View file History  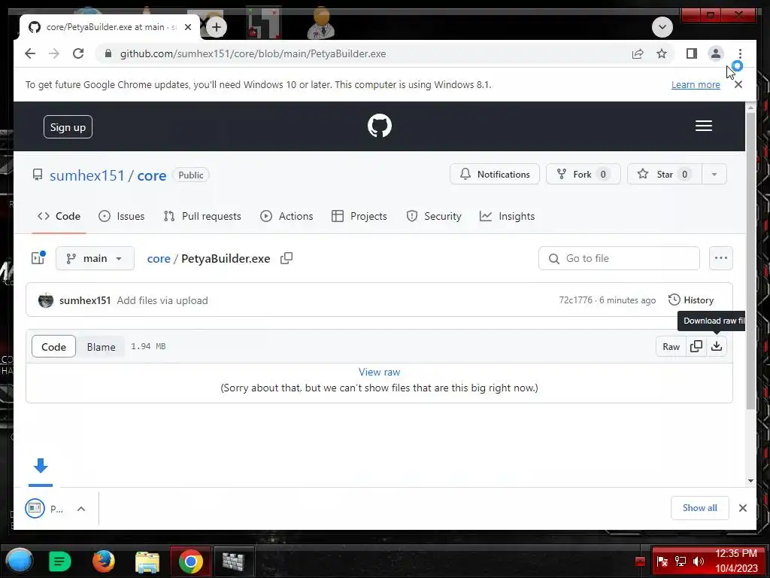691,300
